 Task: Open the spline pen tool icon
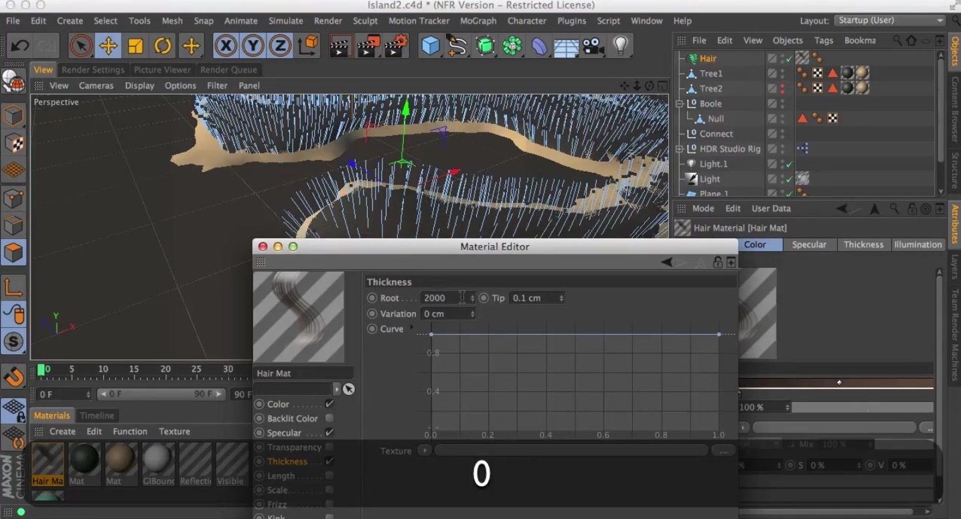point(457,46)
